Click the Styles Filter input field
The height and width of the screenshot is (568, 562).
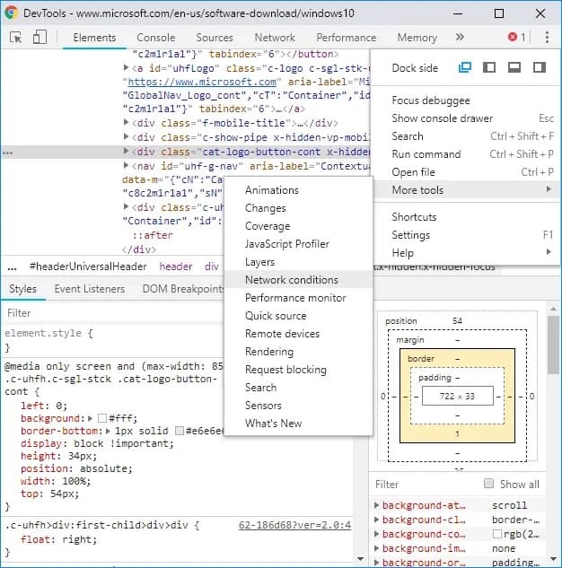coord(112,313)
